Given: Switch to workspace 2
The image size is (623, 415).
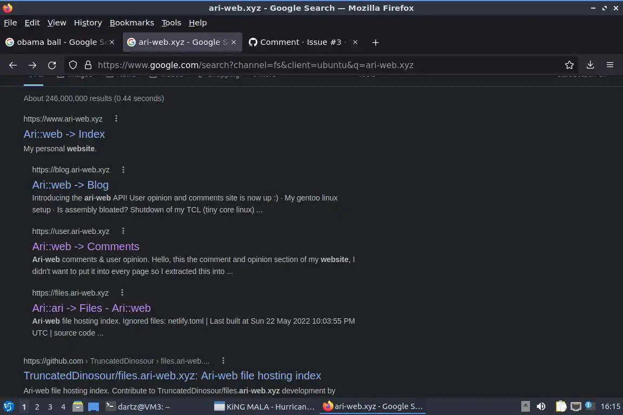Looking at the screenshot, I should coord(37,407).
